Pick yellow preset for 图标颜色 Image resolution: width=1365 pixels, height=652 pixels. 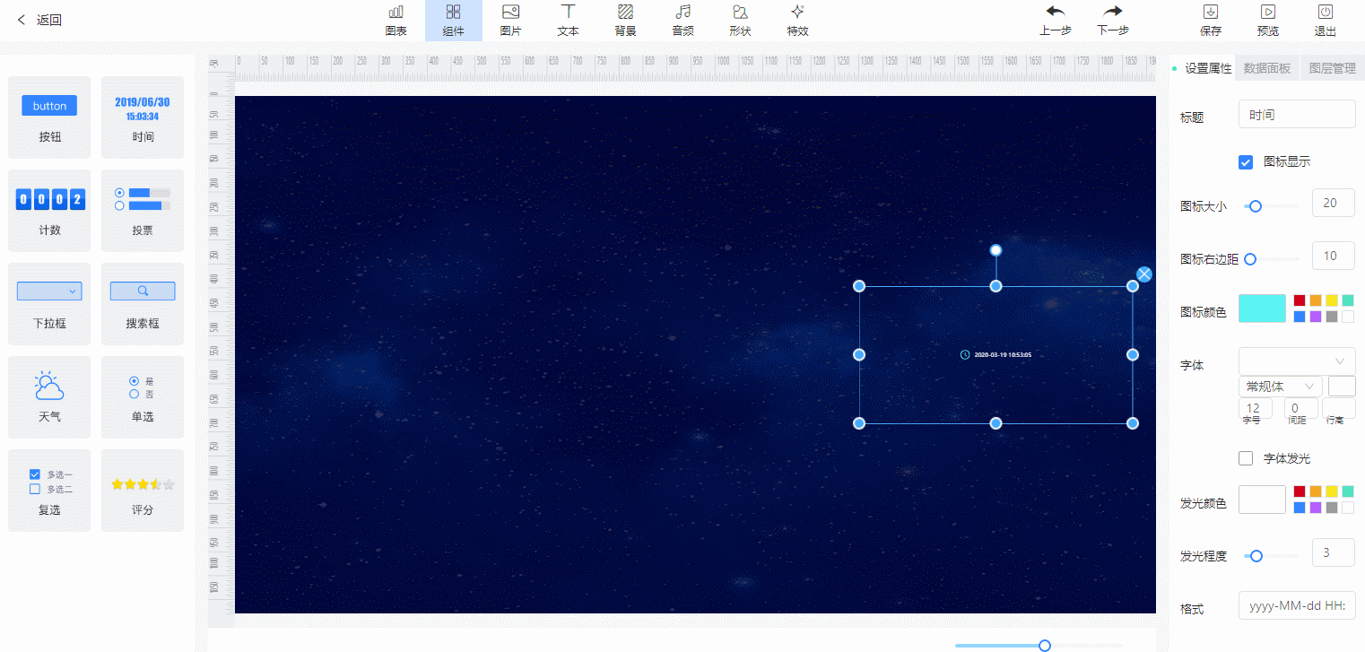click(x=1332, y=300)
